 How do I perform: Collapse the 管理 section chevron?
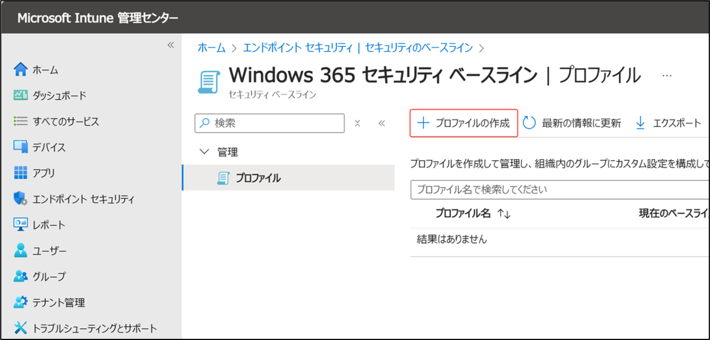coord(205,152)
